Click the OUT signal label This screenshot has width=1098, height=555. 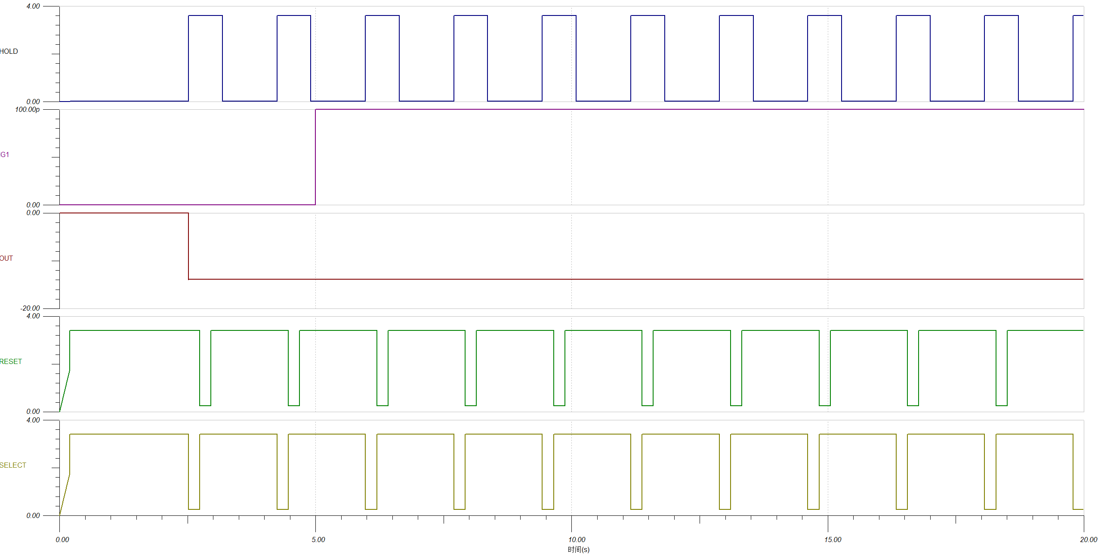[6, 258]
